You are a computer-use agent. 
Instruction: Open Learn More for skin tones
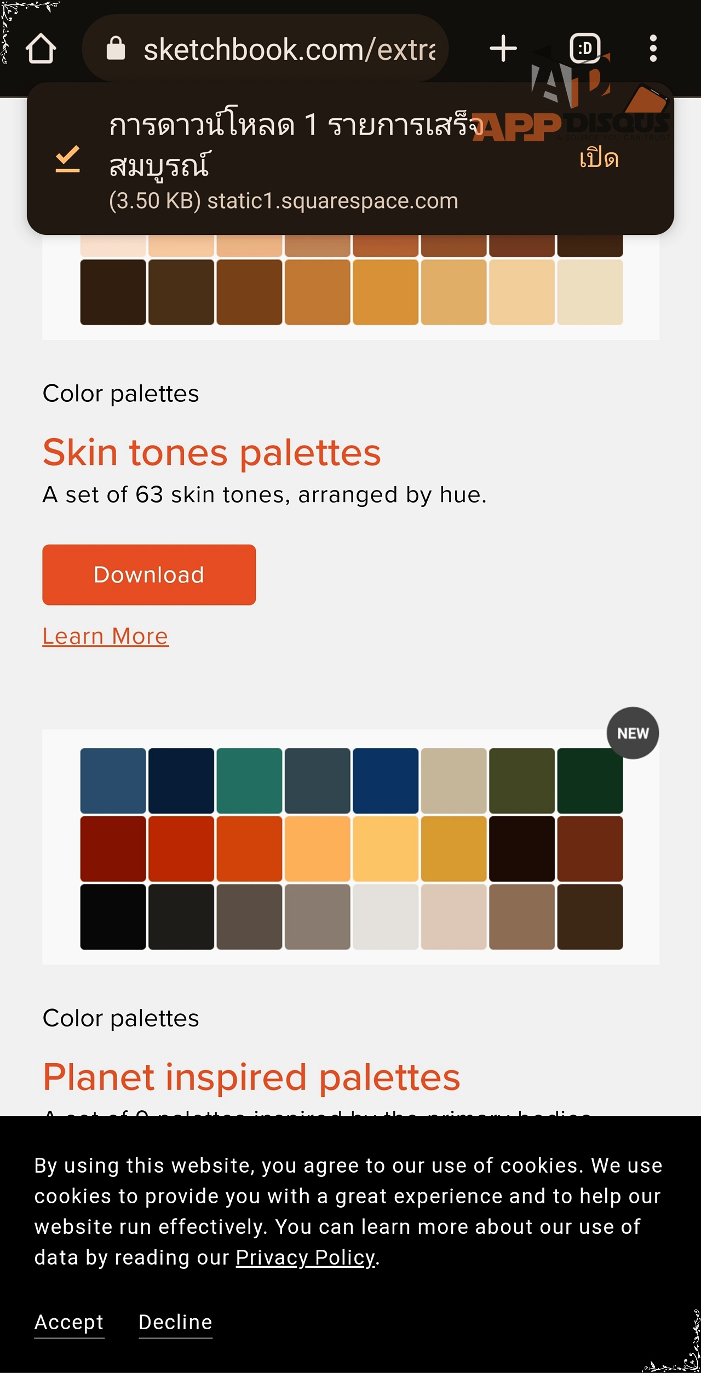click(106, 636)
